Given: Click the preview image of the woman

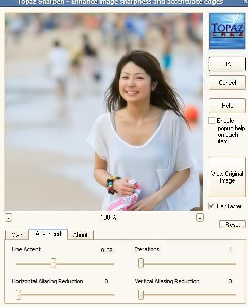Looking at the screenshot, I should (x=104, y=112).
